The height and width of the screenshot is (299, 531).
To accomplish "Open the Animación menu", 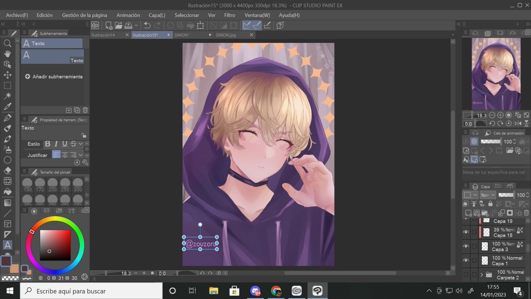I will click(128, 15).
